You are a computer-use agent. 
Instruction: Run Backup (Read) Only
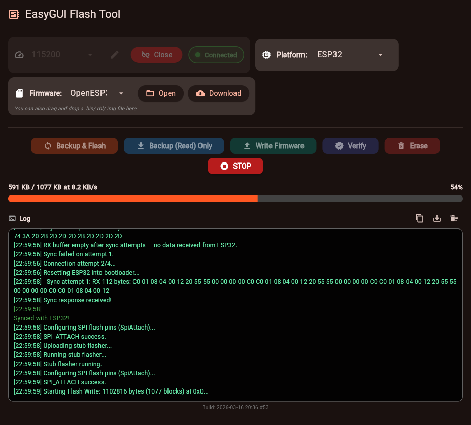[x=174, y=146]
